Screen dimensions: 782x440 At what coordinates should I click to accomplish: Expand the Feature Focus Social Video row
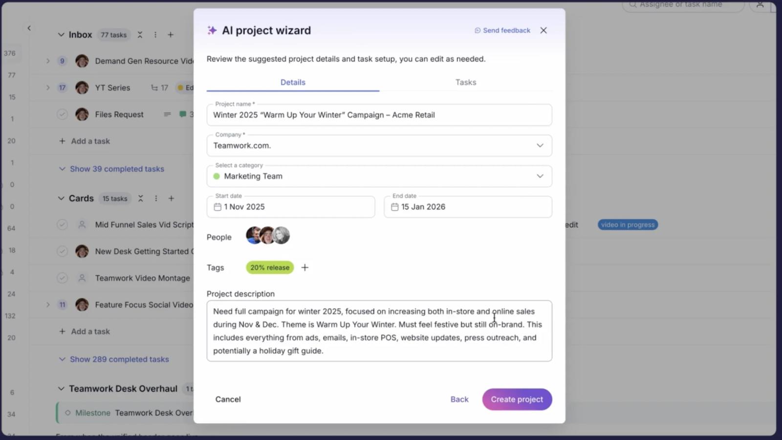(x=48, y=305)
